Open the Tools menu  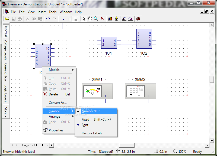coord(53,12)
